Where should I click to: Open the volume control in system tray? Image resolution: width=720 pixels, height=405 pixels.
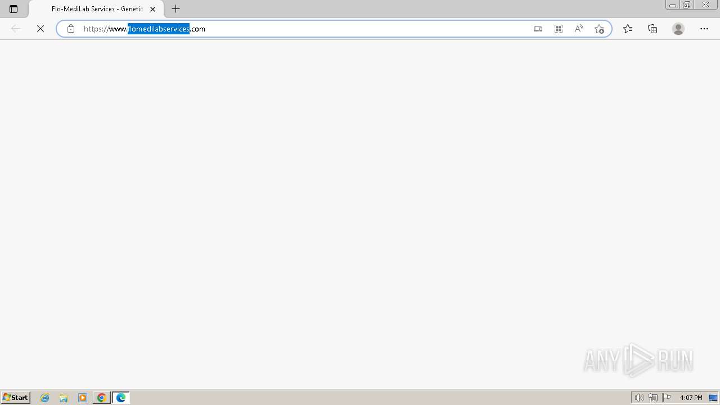[639, 398]
